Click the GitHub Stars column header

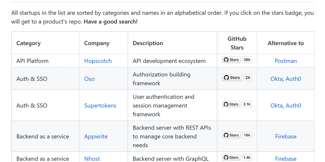click(237, 43)
